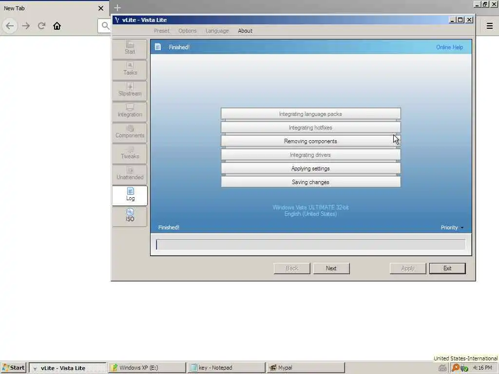The width and height of the screenshot is (499, 374).
Task: Open the Start page in vLite sidebar
Action: tap(130, 49)
